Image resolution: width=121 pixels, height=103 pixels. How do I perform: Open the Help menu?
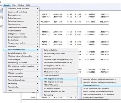pyautogui.click(x=28, y=5)
